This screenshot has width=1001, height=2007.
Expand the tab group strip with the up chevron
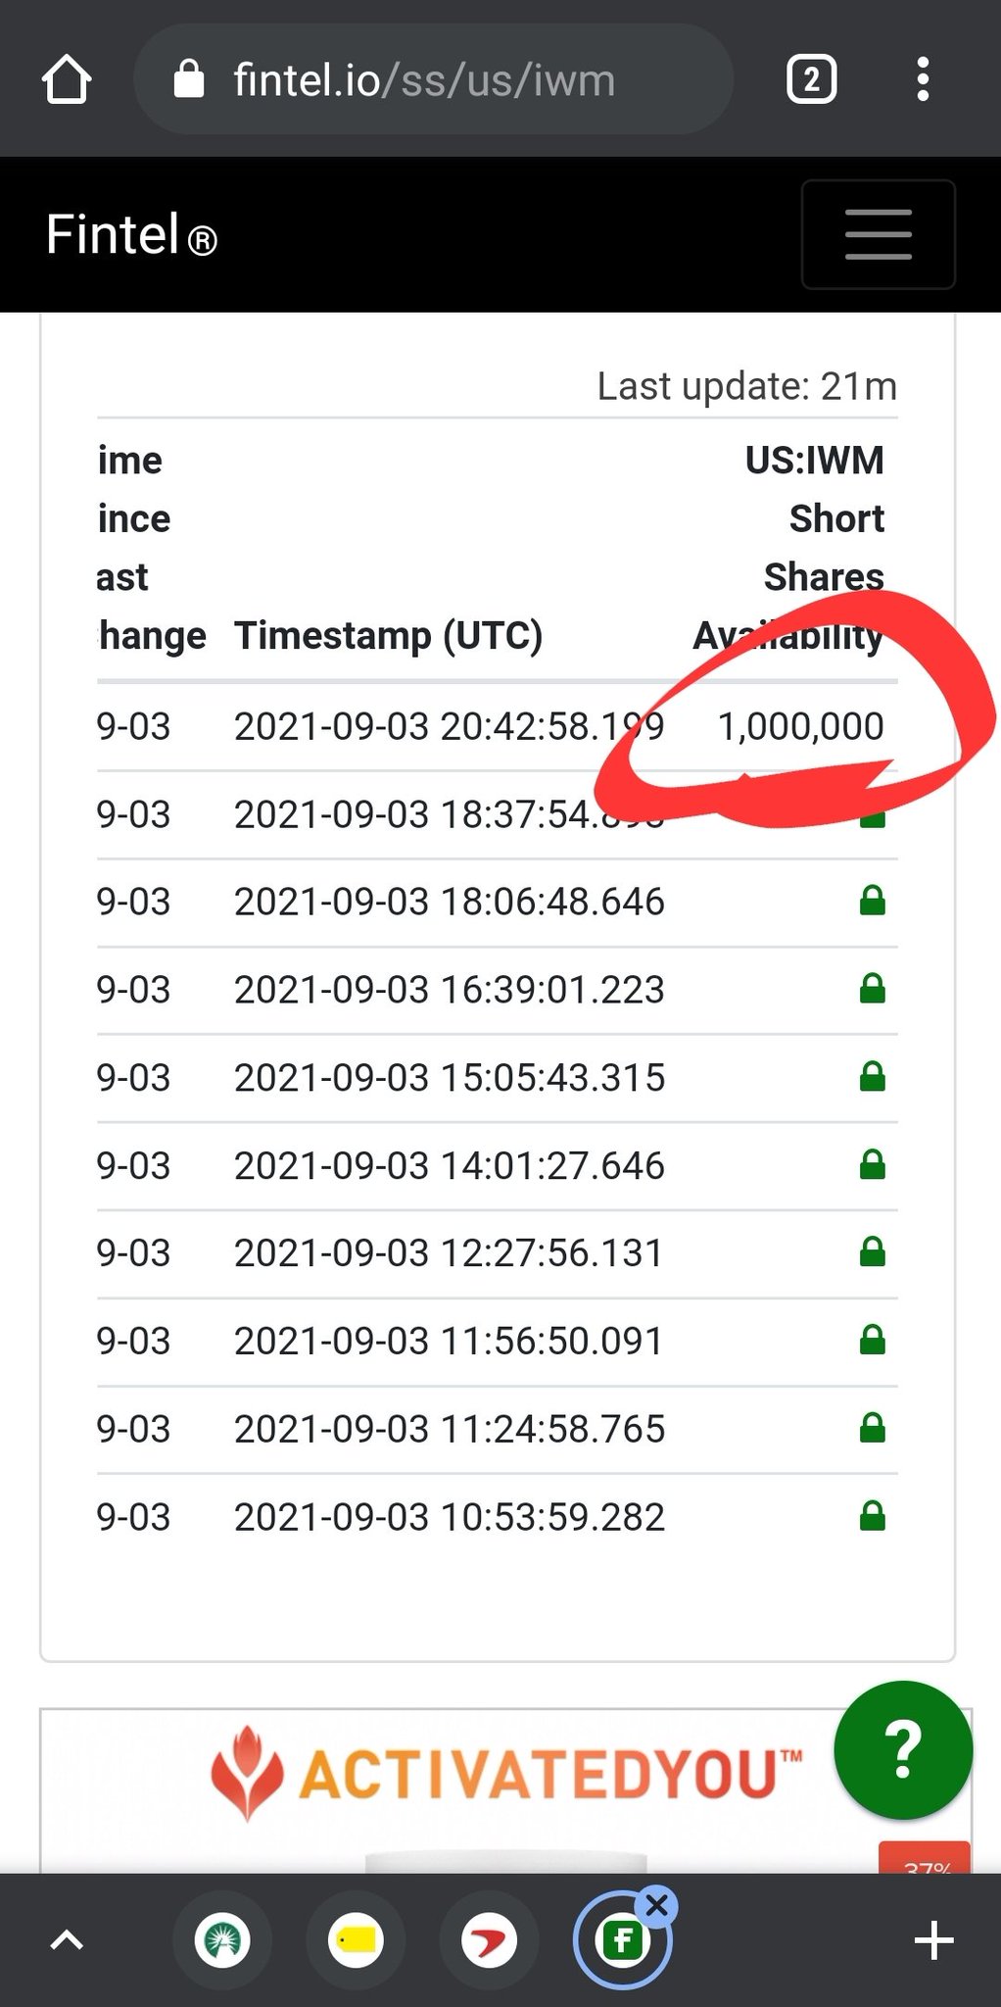point(67,1940)
